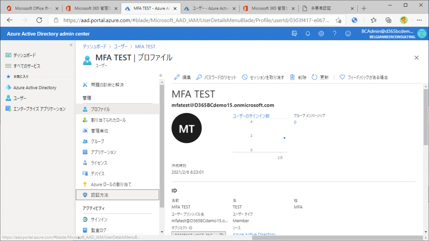Open the portal directory filter icon
Viewport: 429px width, 241px height.
pyautogui.click(x=295, y=33)
